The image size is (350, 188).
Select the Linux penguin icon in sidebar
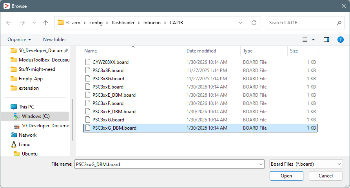click(14, 145)
